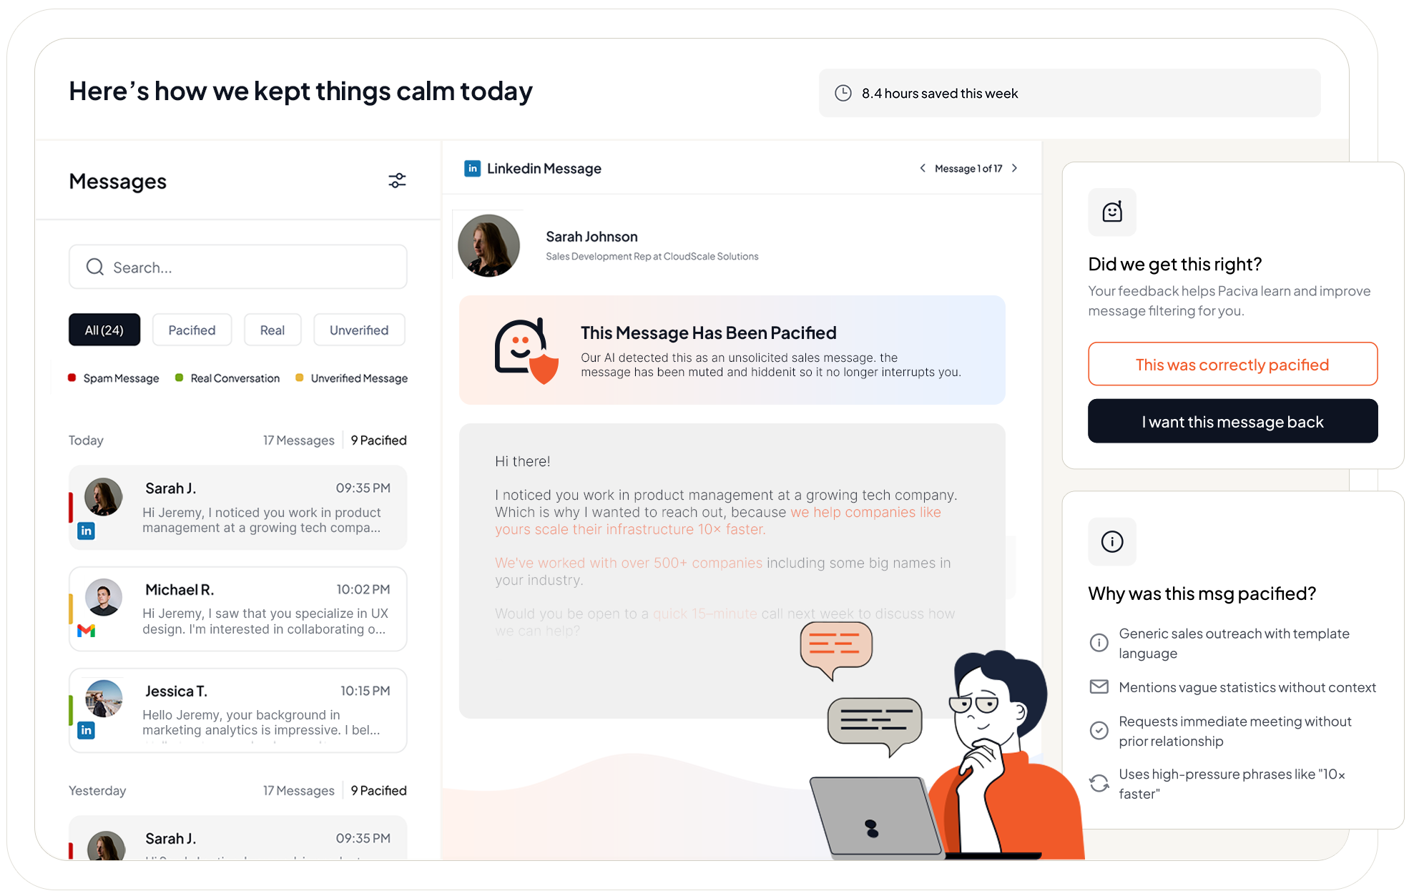1414x896 pixels.
Task: Click the search magnifier icon
Action: click(95, 267)
